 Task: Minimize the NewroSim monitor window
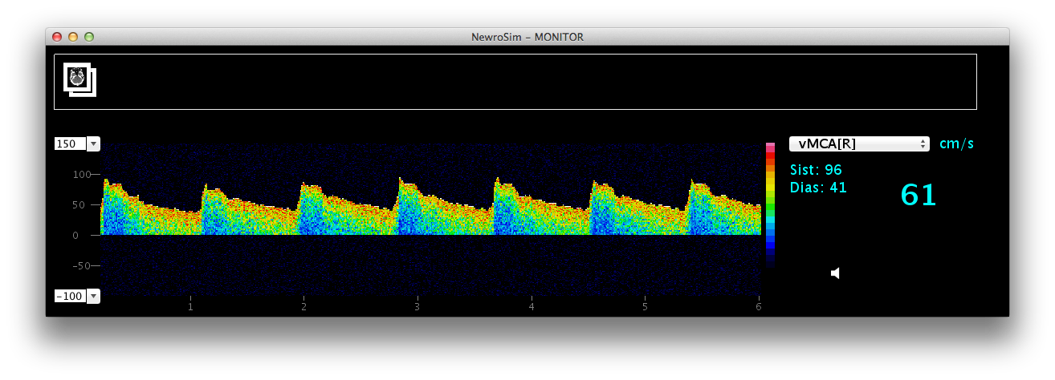(x=73, y=37)
